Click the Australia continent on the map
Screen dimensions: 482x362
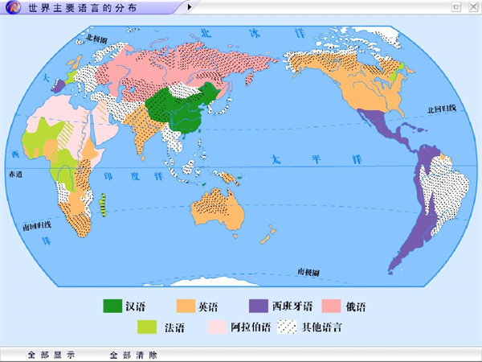pos(215,210)
